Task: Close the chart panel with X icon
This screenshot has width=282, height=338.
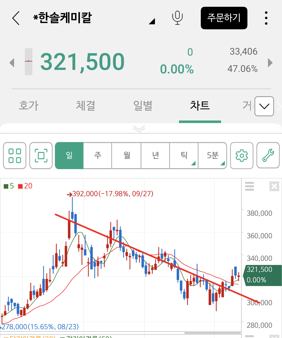Action: pos(274,186)
